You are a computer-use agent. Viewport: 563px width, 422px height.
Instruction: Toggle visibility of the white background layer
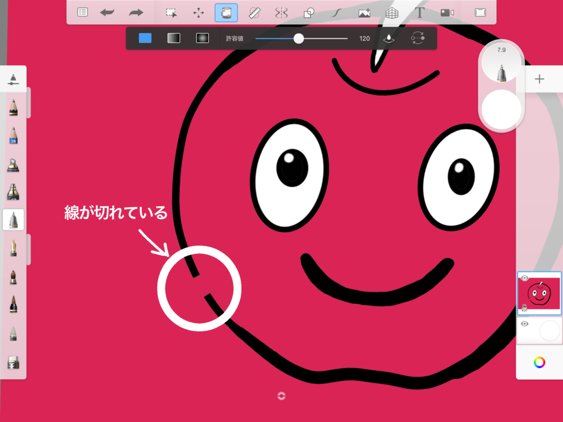pos(525,324)
